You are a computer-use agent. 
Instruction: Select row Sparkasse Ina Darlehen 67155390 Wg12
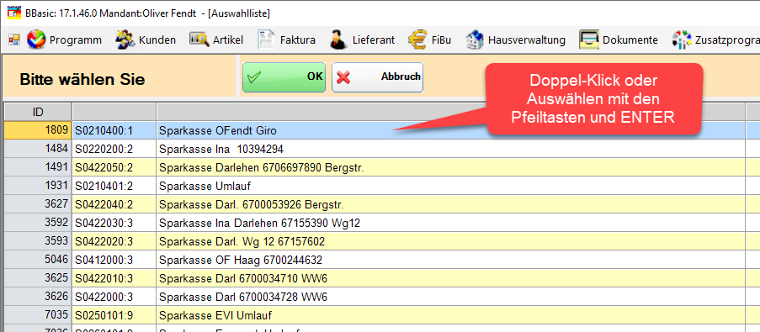451,223
